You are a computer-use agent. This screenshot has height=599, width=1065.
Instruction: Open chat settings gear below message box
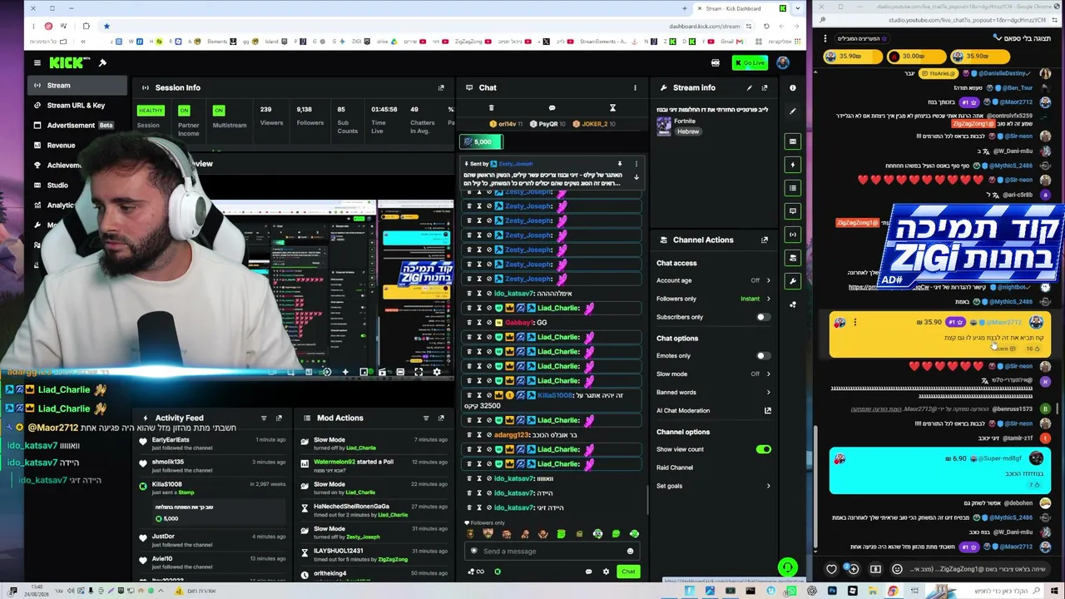tap(606, 572)
